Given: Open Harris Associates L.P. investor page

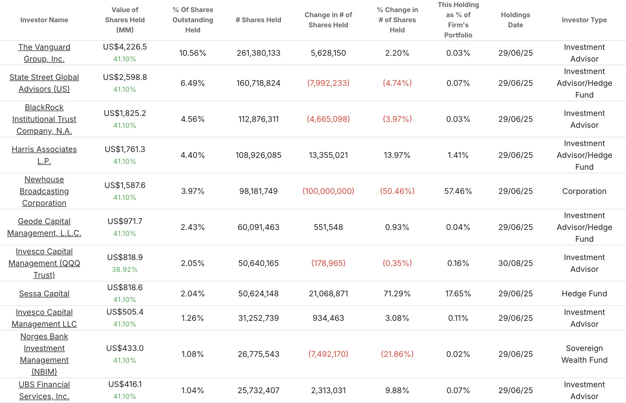Looking at the screenshot, I should click(x=44, y=155).
